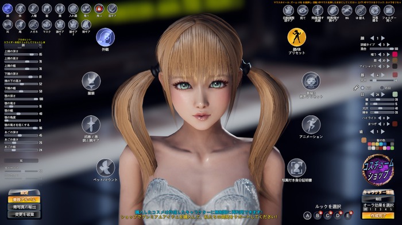
Task: Open the フォルダー開く folder icon
Action: [389, 10]
